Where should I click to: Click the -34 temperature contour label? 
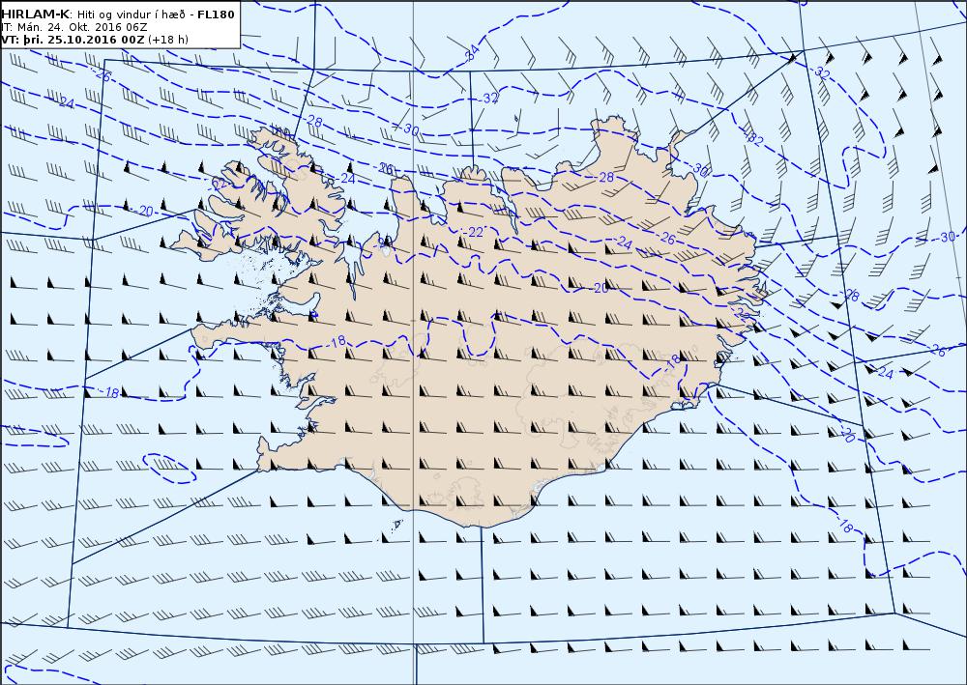coord(471,53)
